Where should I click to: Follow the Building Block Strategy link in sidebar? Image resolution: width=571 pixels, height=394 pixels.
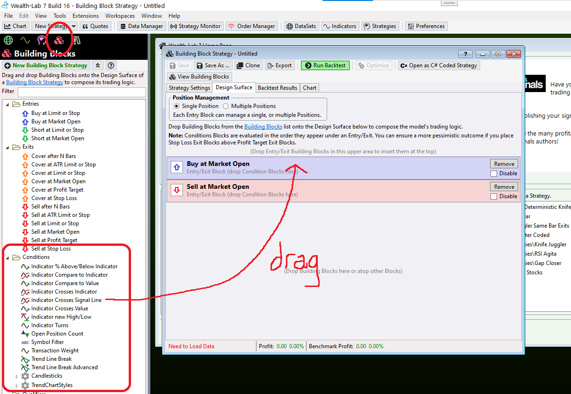pos(35,82)
